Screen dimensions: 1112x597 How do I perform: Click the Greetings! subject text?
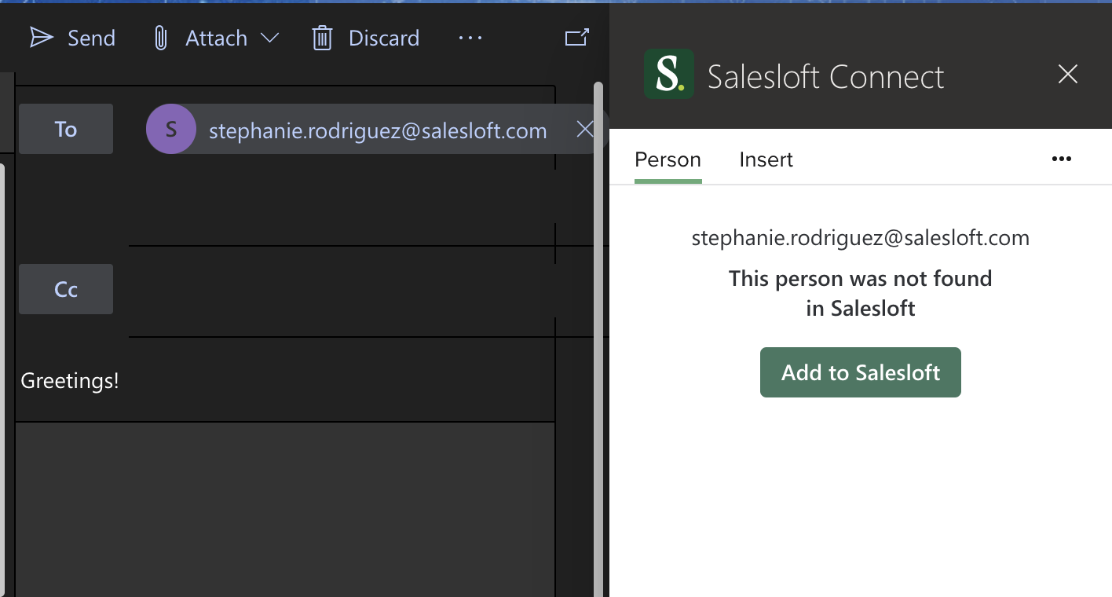click(x=70, y=381)
